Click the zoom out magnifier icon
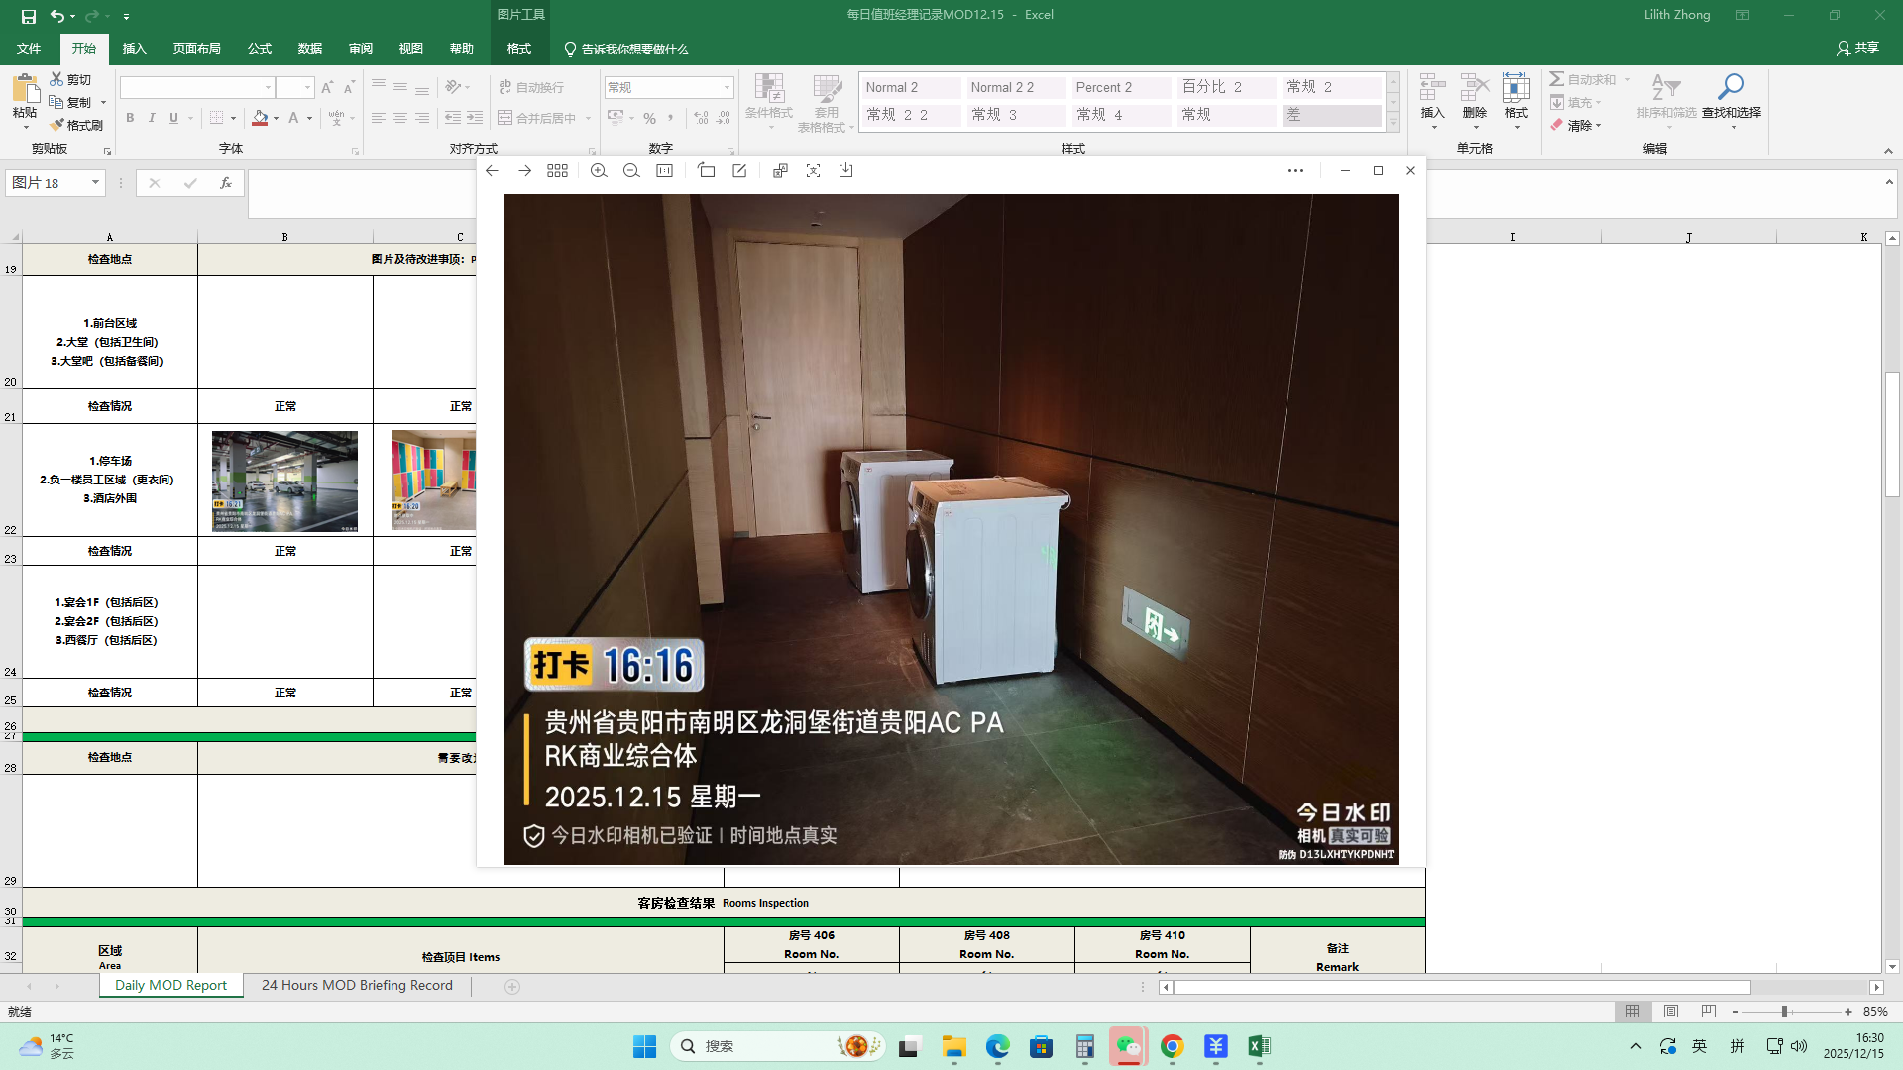1903x1070 pixels. pos(631,171)
